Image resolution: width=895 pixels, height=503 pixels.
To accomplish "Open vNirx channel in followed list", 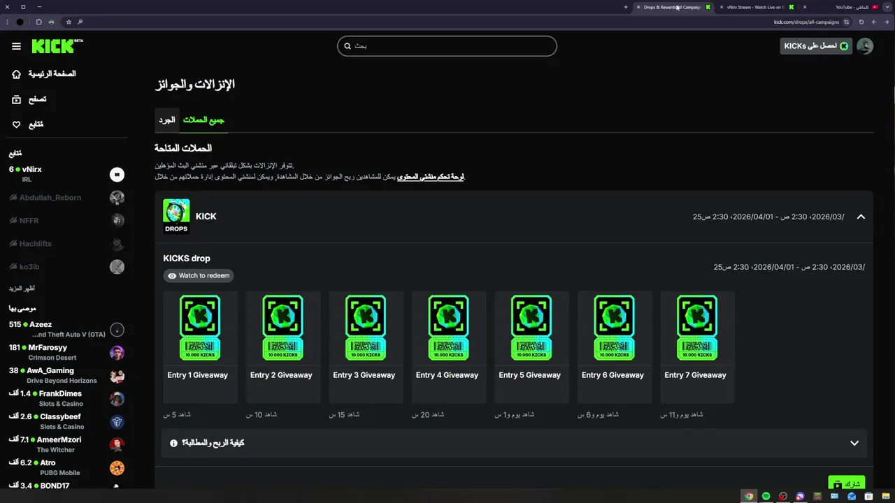I will tap(66, 174).
